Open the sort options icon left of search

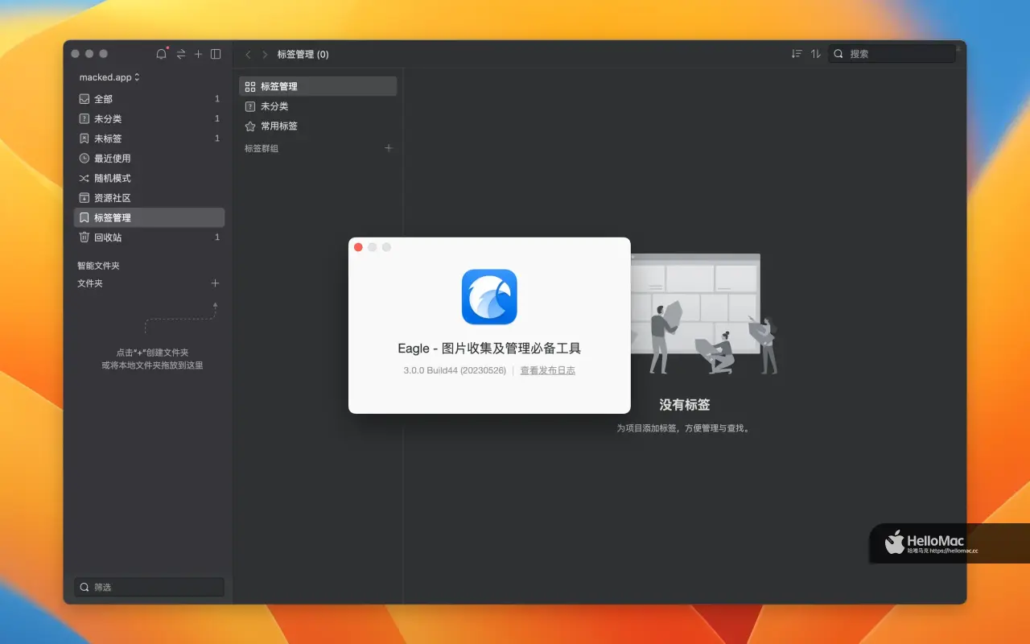(x=797, y=54)
